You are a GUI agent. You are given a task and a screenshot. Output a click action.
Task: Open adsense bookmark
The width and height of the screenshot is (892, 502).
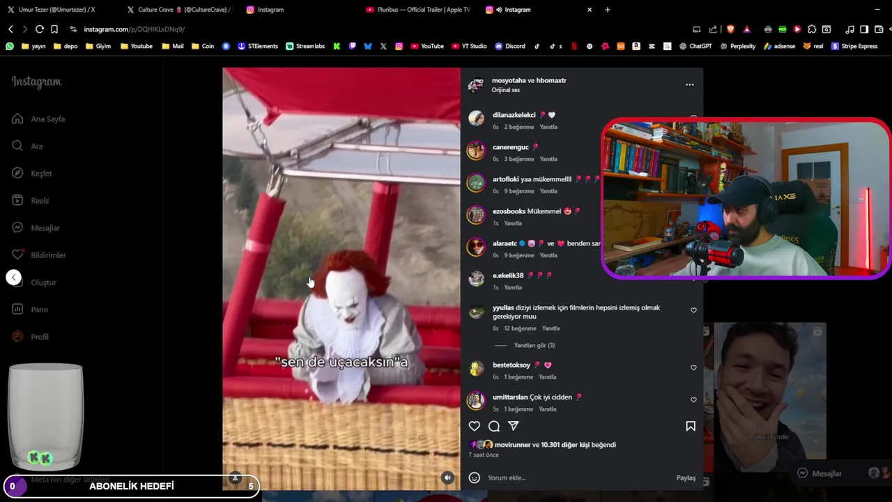779,46
